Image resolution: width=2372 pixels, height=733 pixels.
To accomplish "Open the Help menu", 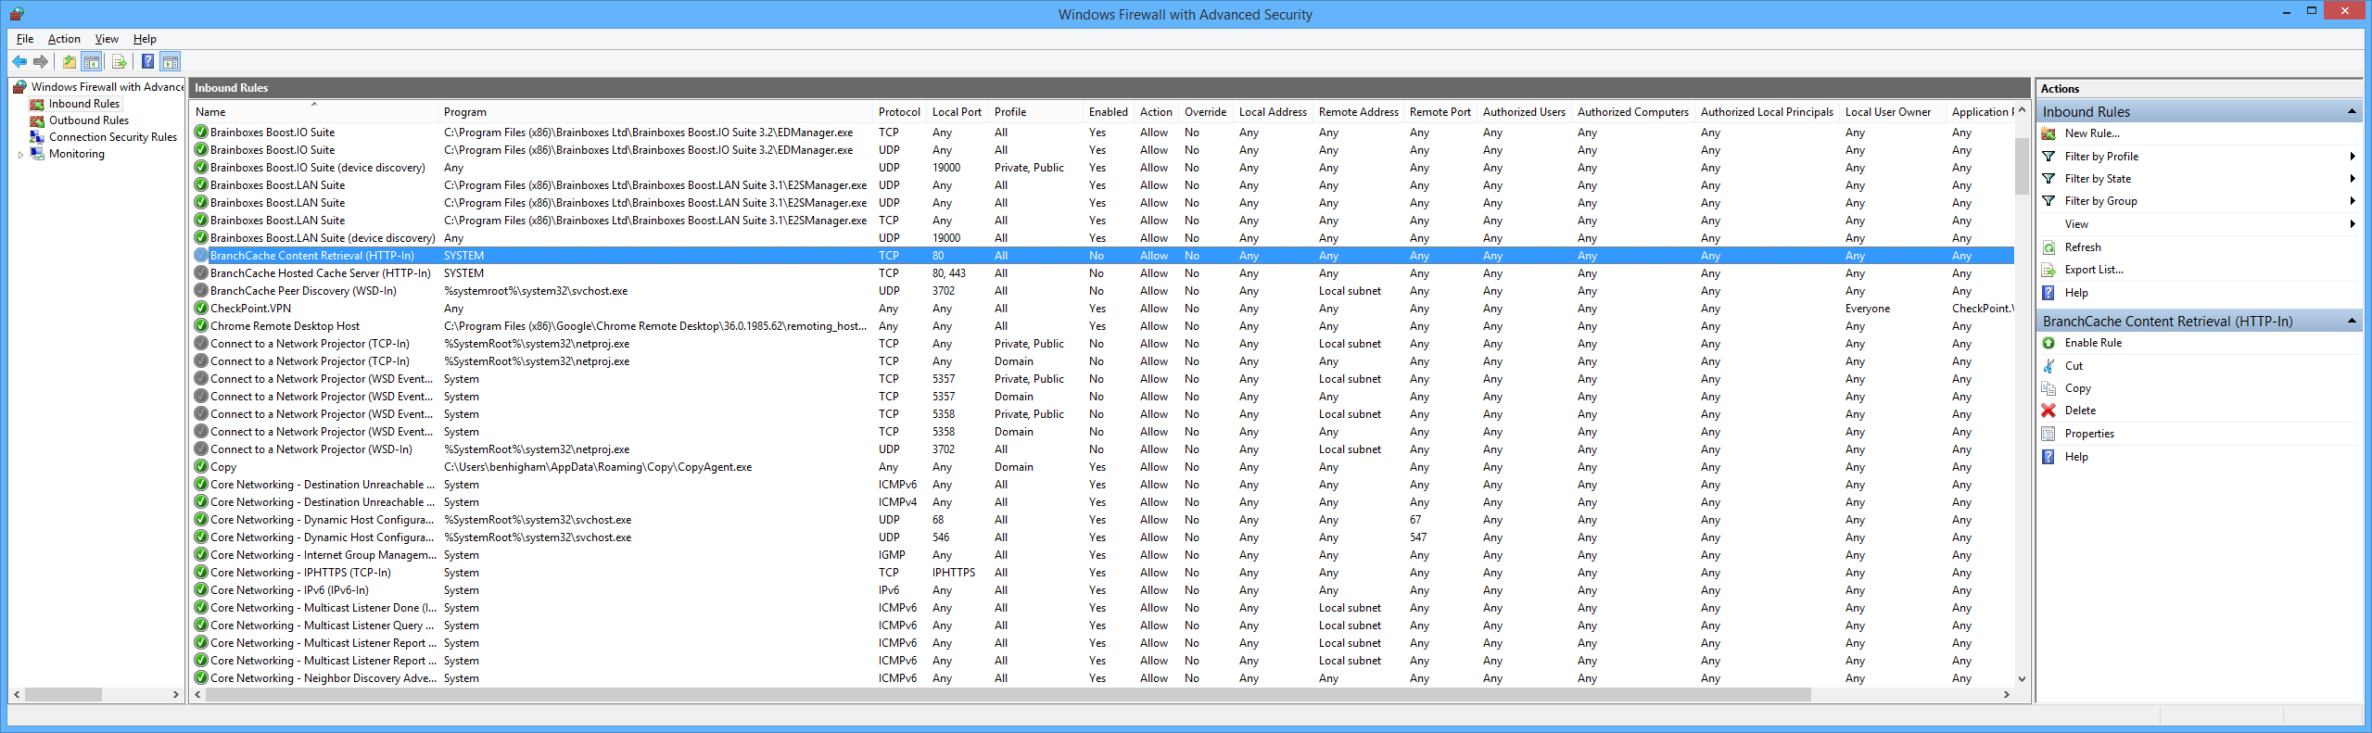I will (145, 39).
